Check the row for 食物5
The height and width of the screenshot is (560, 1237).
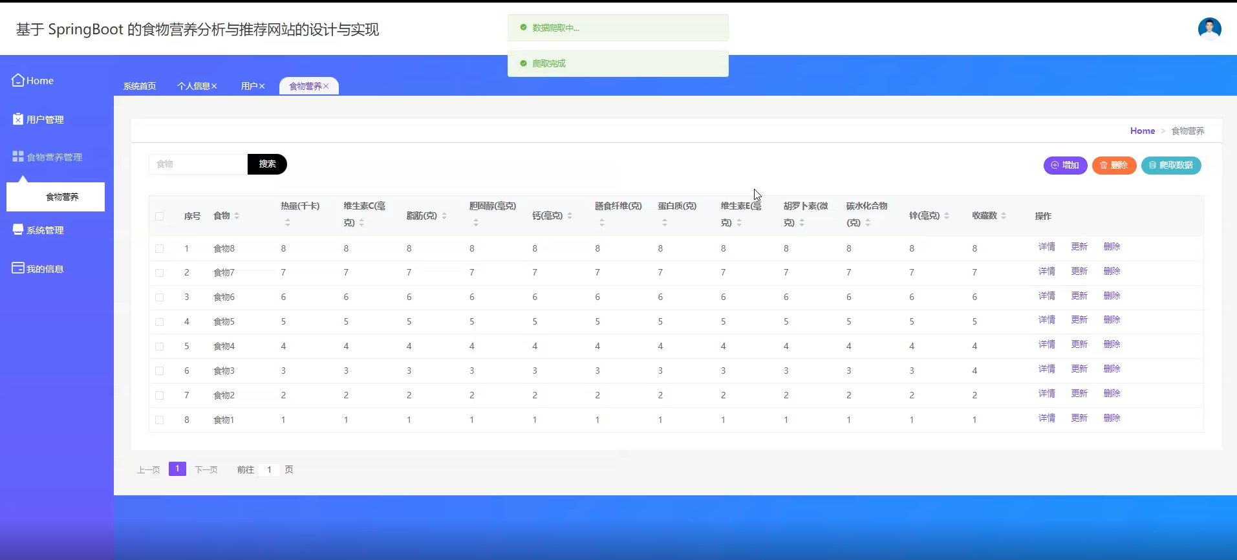tap(159, 322)
